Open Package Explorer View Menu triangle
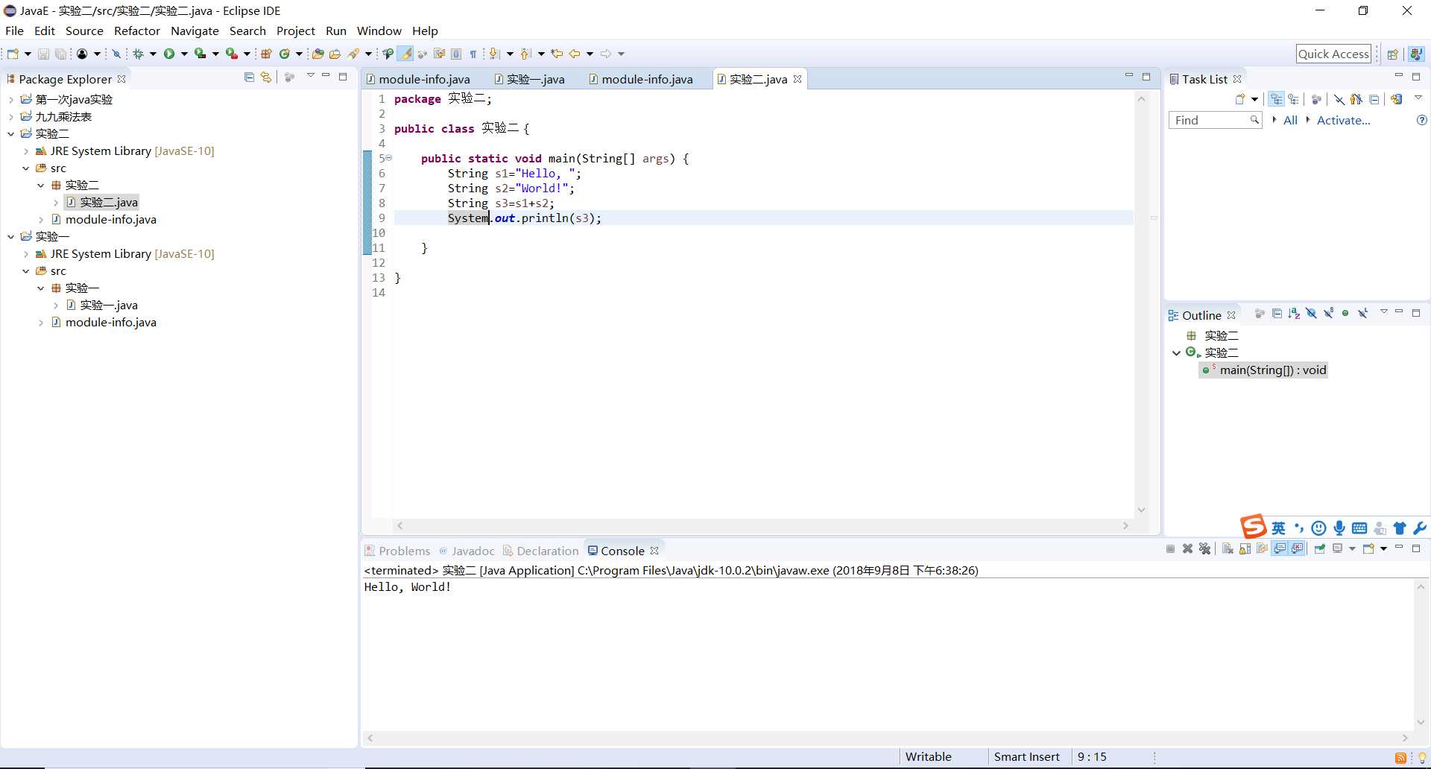 coord(310,76)
